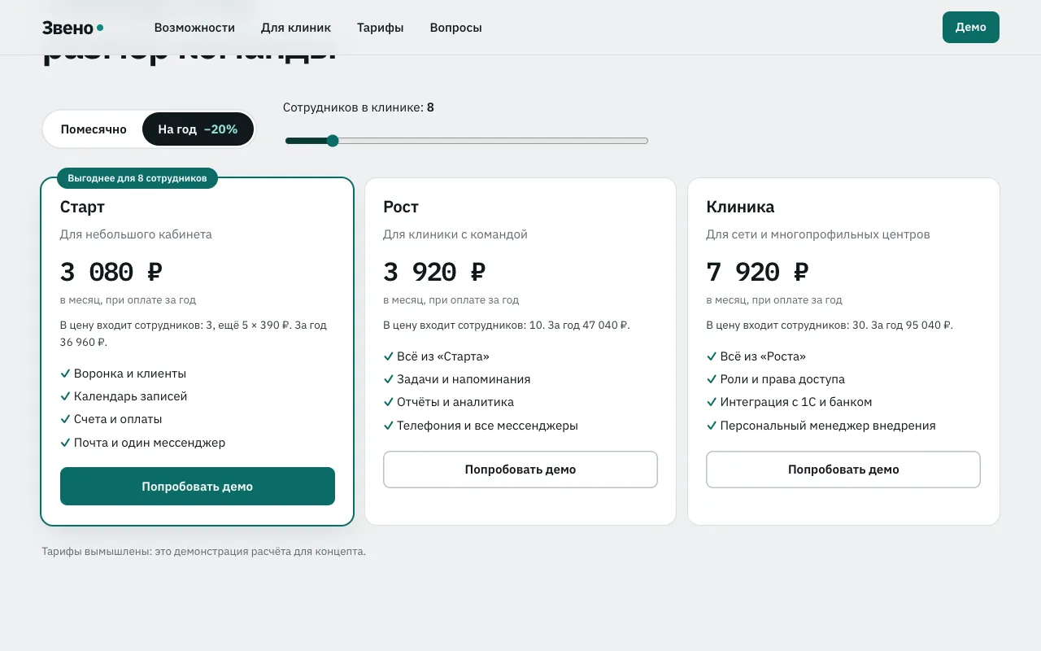This screenshot has width=1041, height=651.
Task: Click the Выгоднее для 8 сотрудников badge
Action: click(137, 178)
